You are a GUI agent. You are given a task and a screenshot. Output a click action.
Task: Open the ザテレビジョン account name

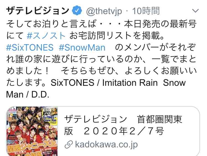coord(38,10)
